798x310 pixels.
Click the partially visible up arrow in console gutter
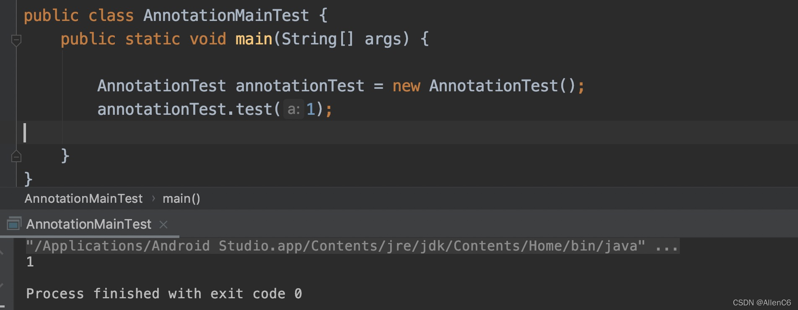[x=2, y=252]
